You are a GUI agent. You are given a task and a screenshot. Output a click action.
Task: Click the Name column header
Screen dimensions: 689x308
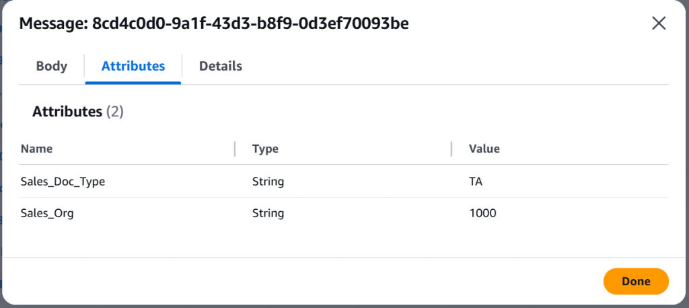tap(36, 149)
